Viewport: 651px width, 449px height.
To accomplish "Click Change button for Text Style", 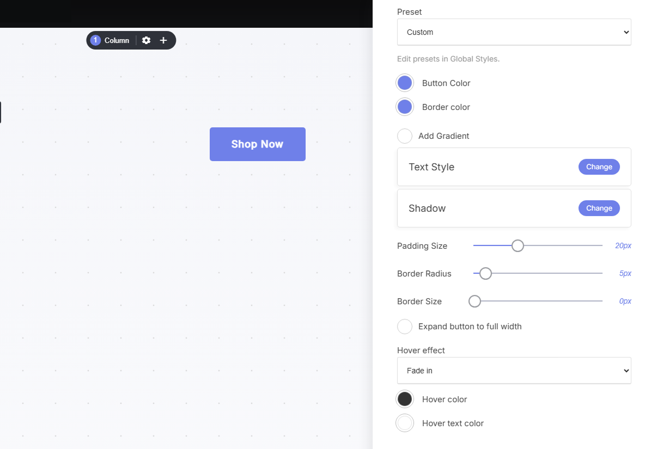I will 599,167.
